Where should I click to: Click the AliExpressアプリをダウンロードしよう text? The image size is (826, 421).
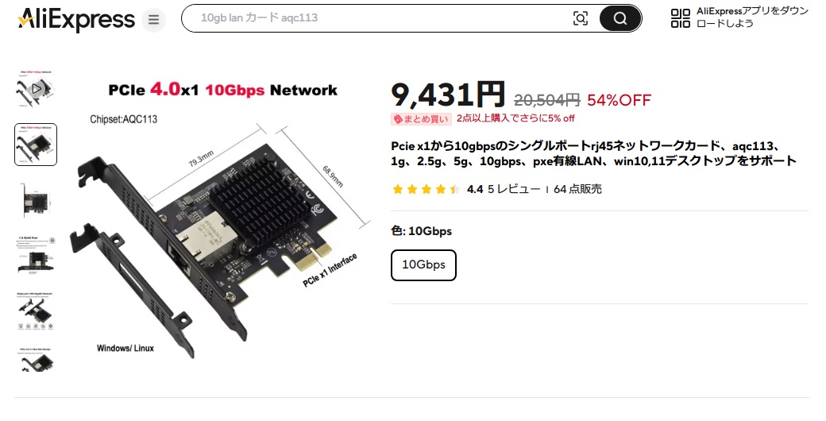pos(752,17)
